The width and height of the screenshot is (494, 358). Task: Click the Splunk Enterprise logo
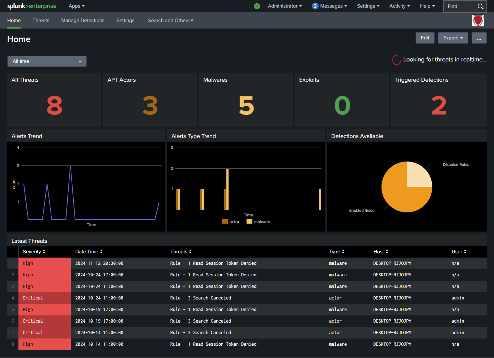[32, 6]
